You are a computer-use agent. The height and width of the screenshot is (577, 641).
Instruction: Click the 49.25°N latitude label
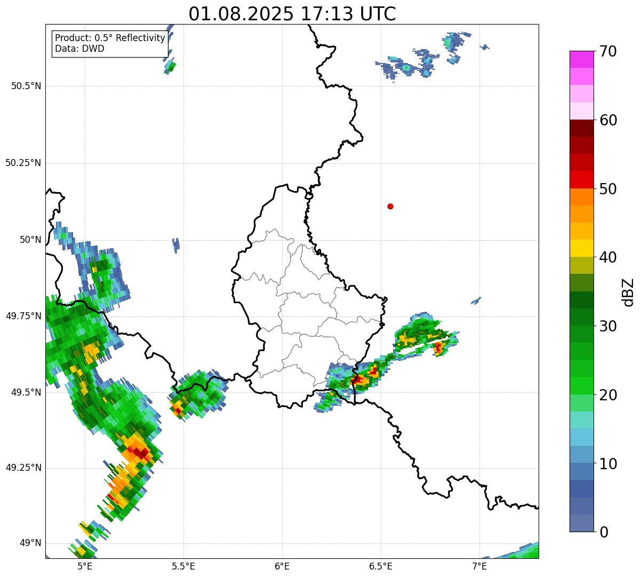[23, 468]
